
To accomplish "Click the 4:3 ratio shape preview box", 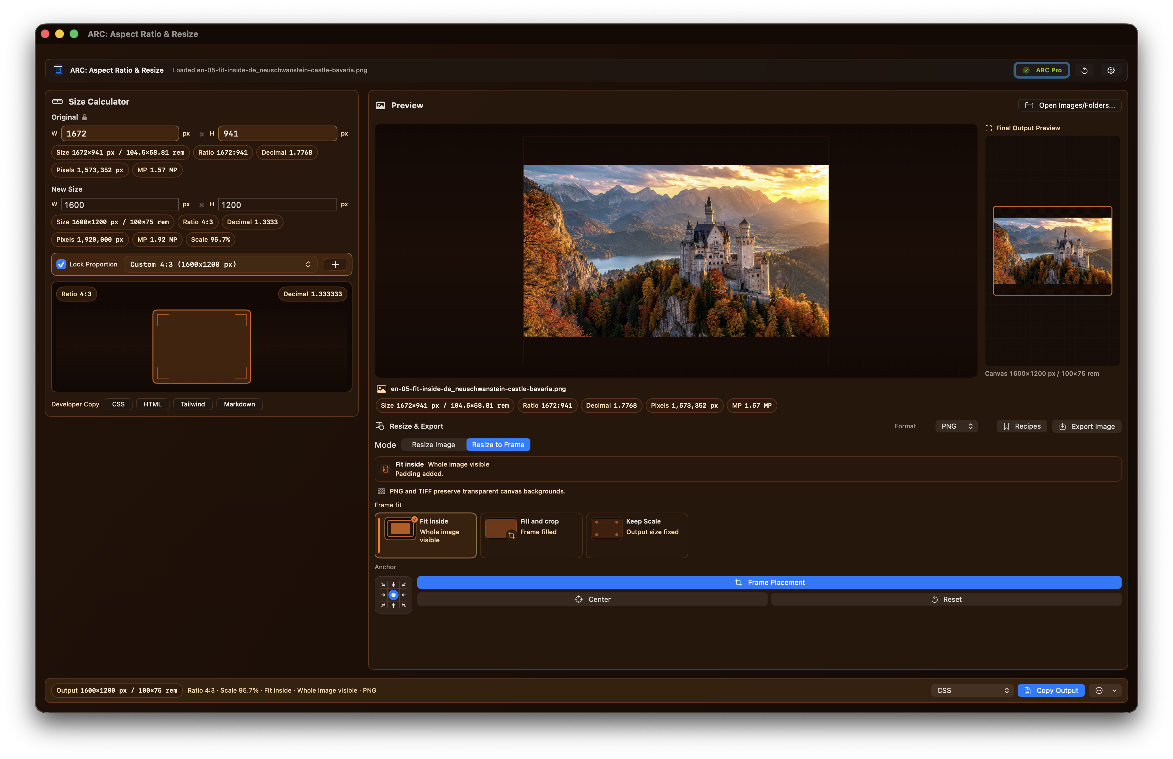I will [x=201, y=346].
